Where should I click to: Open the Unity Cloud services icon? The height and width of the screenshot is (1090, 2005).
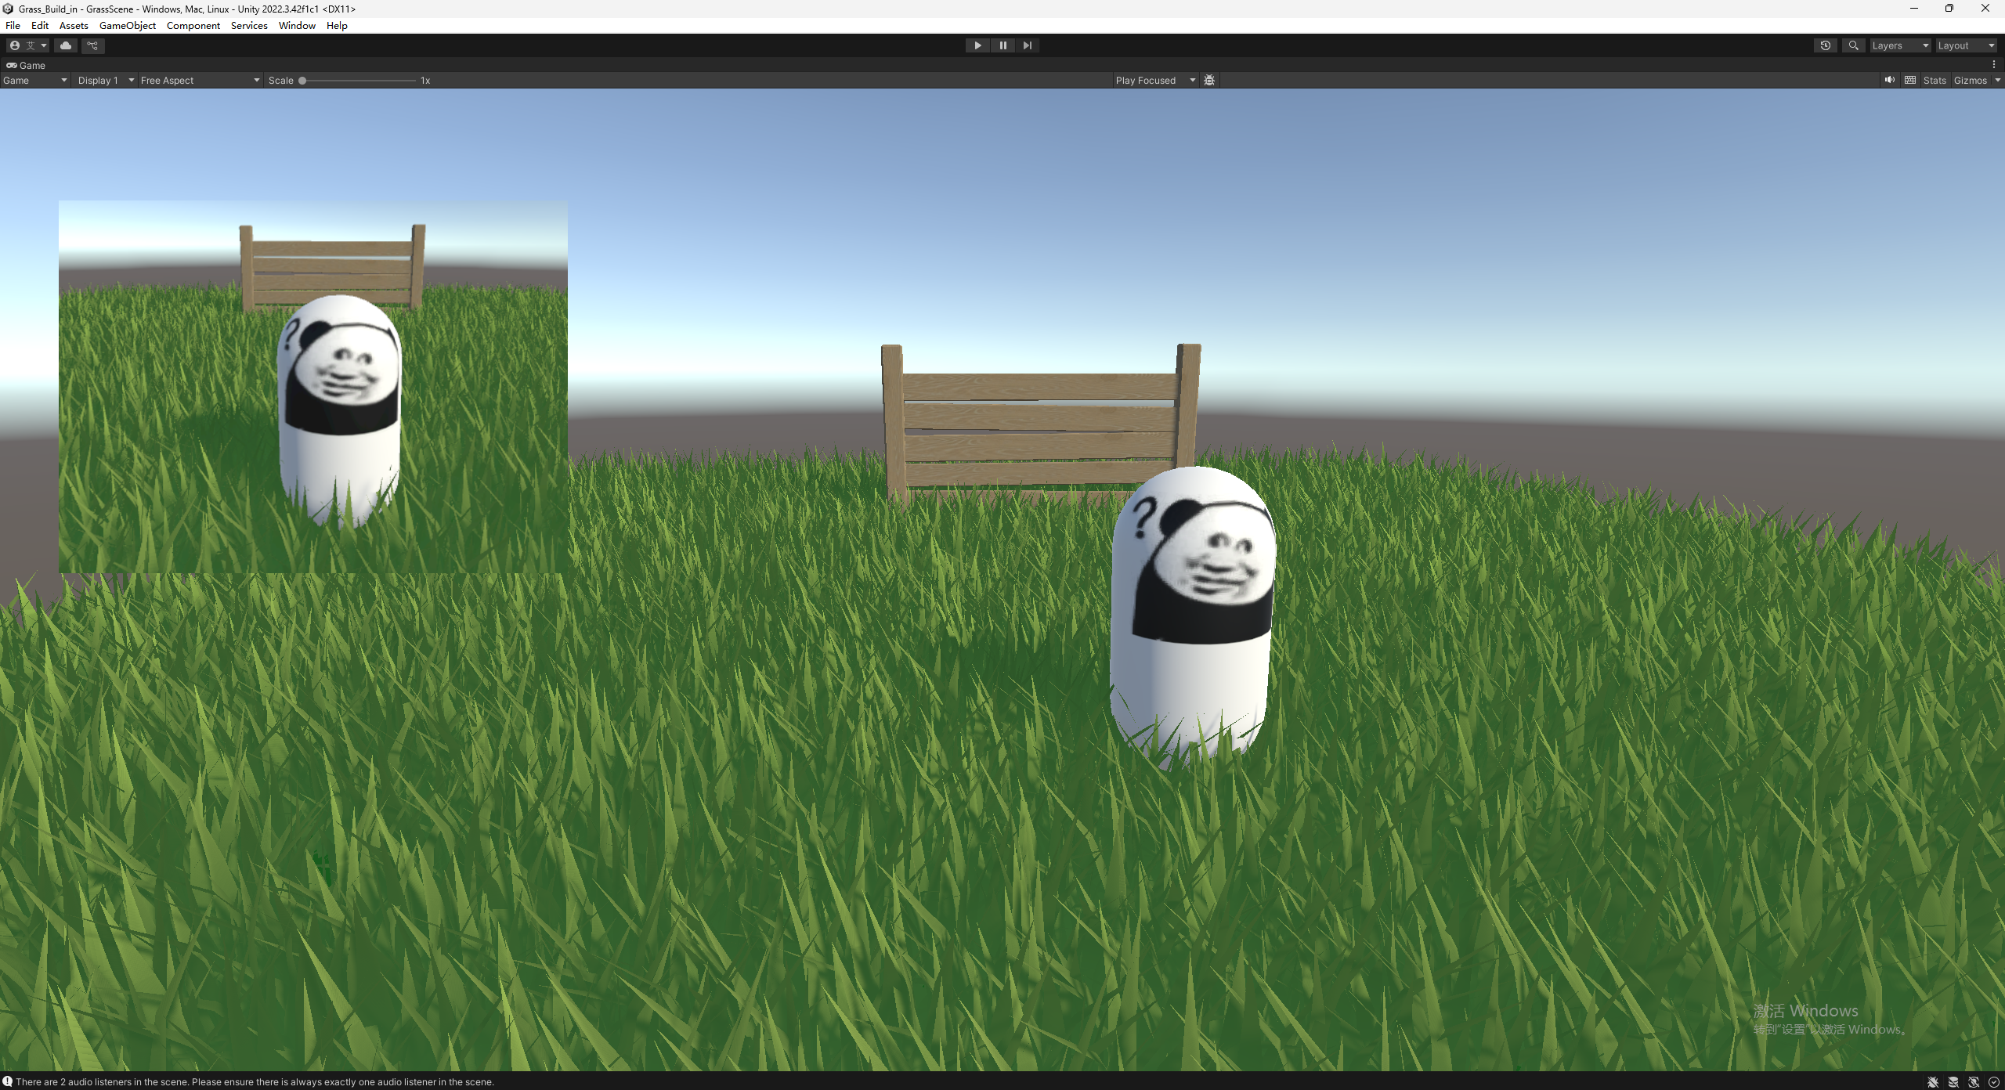pyautogui.click(x=66, y=45)
